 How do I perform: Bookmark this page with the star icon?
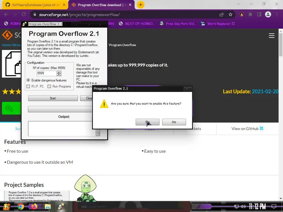click(x=230, y=15)
